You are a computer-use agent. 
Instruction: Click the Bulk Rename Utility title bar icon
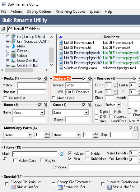4,4
